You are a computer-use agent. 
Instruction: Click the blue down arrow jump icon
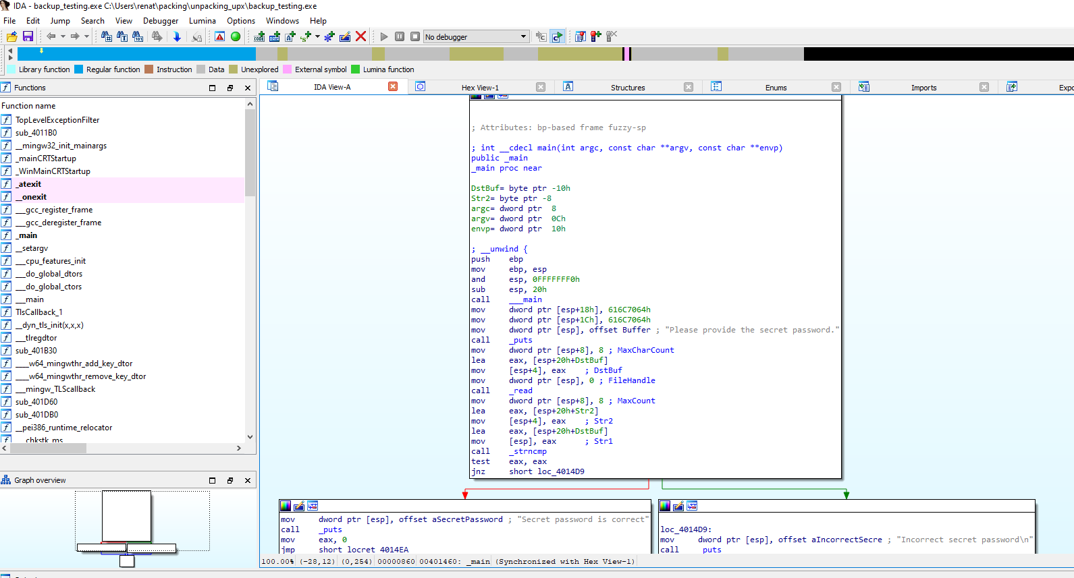(x=177, y=36)
